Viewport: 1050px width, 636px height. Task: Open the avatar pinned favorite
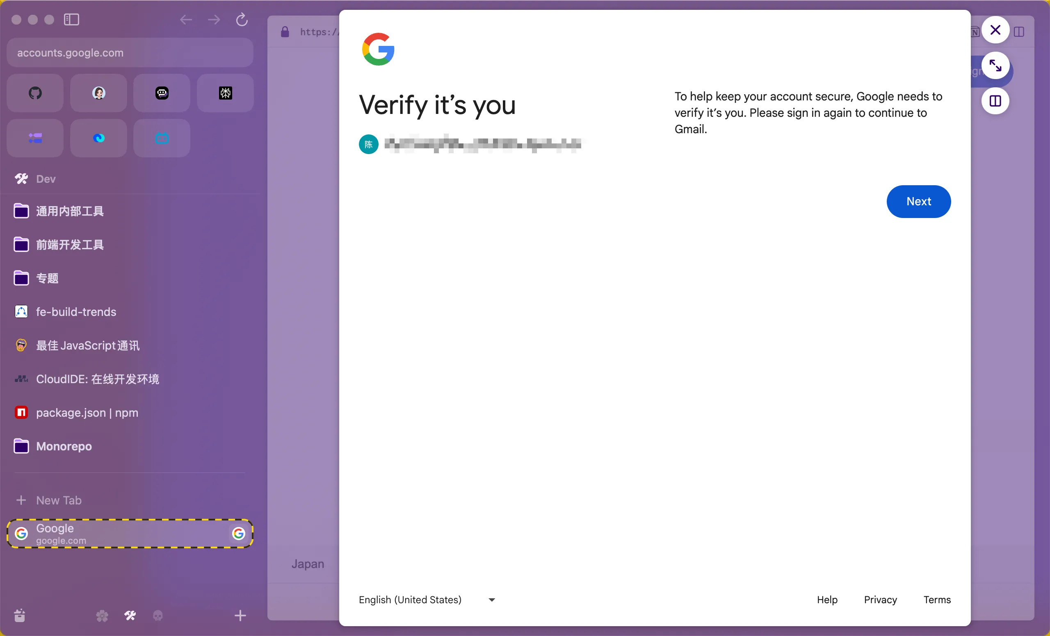(98, 93)
